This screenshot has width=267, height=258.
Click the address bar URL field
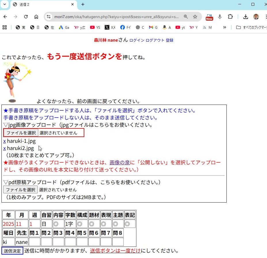[x=115, y=17]
